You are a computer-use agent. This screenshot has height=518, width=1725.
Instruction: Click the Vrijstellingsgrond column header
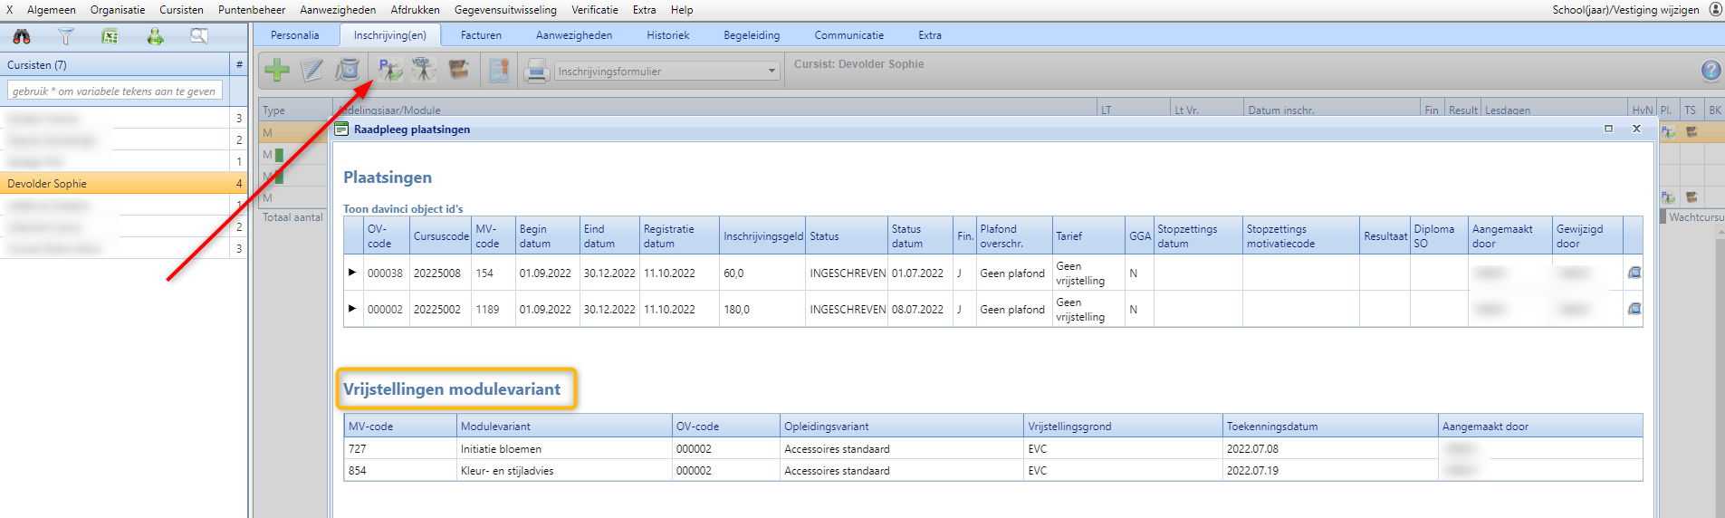point(1123,426)
